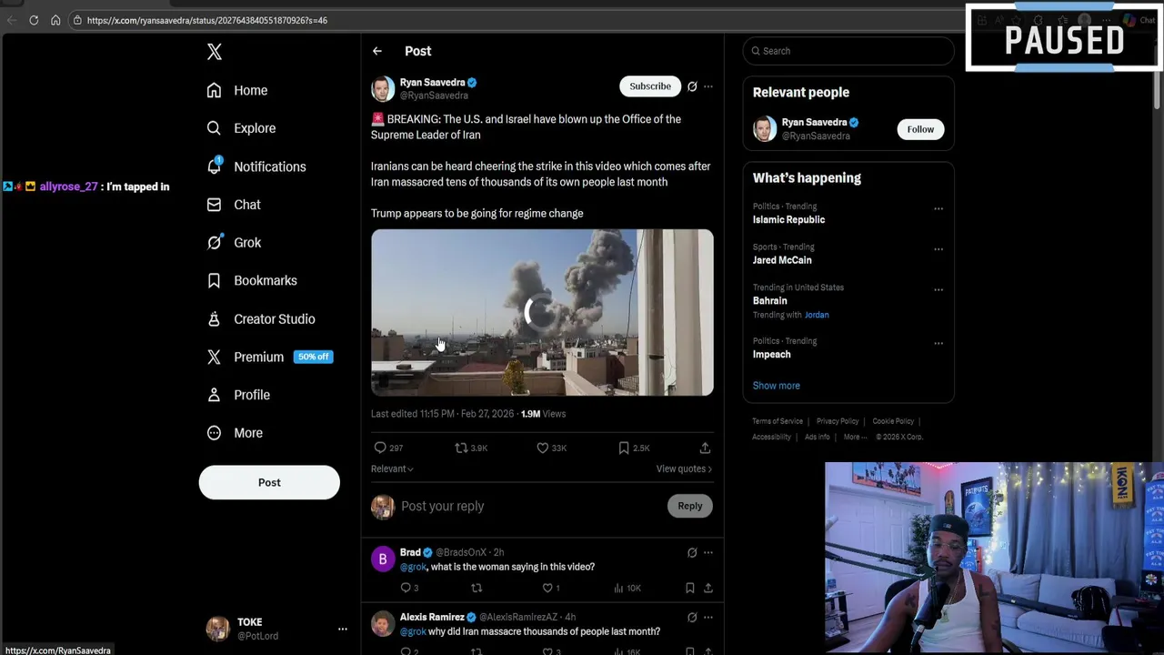
Task: Open more options on main post
Action: pyautogui.click(x=708, y=86)
